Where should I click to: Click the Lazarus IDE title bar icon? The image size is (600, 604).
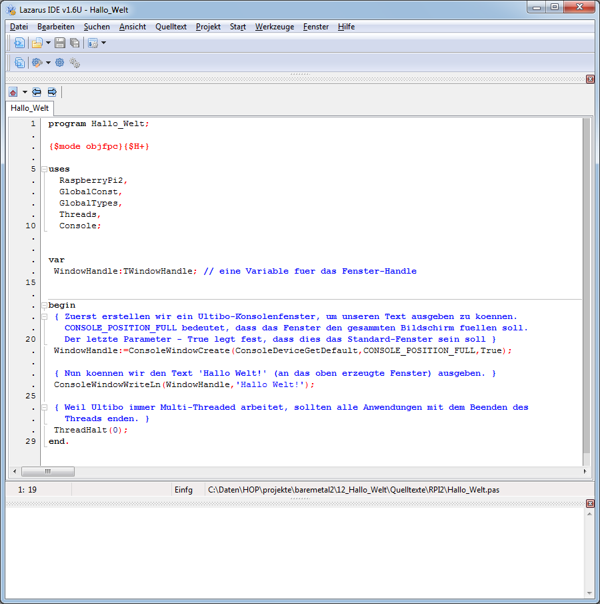click(x=11, y=9)
